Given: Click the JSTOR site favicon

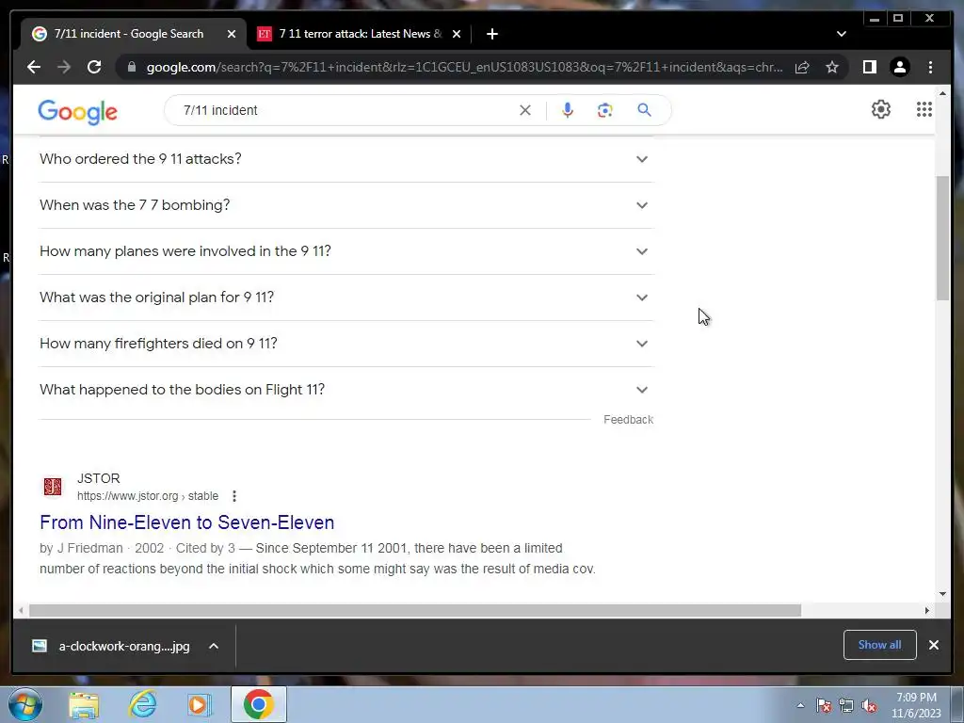Looking at the screenshot, I should pos(53,487).
